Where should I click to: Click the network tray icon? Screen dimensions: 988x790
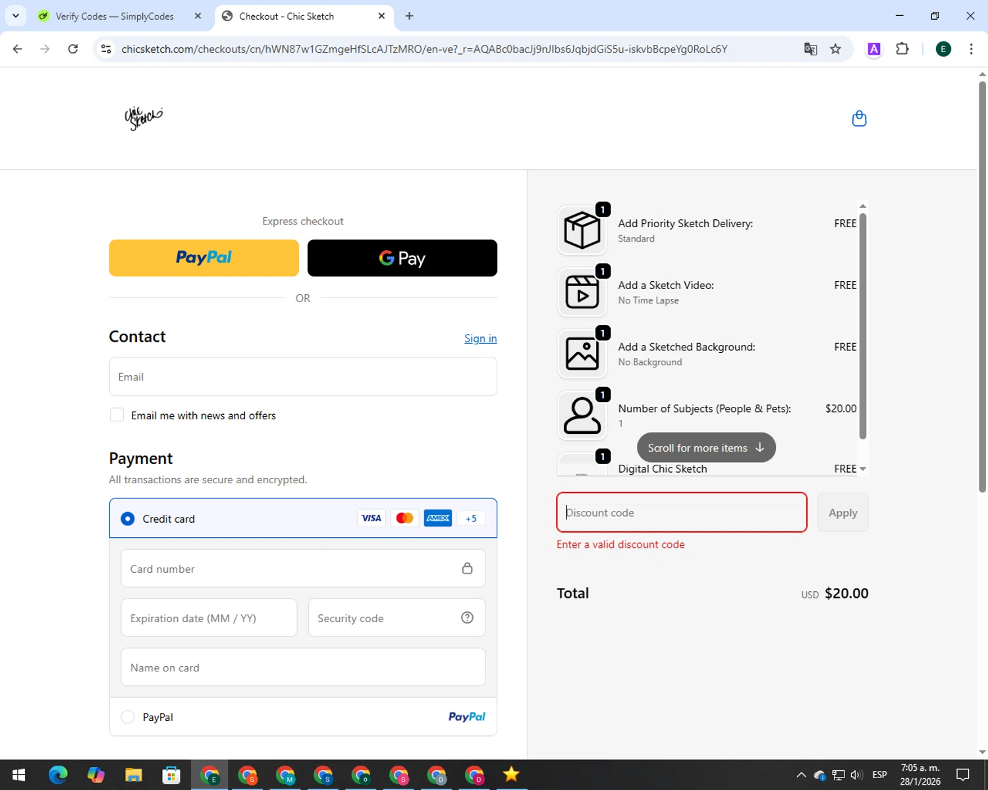838,775
